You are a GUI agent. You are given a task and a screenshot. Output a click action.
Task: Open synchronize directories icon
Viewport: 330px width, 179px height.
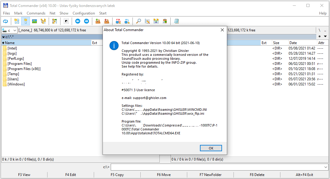[156, 21]
